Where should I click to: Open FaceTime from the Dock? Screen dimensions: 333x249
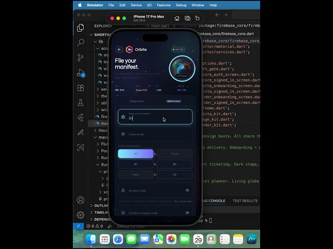pos(185,239)
